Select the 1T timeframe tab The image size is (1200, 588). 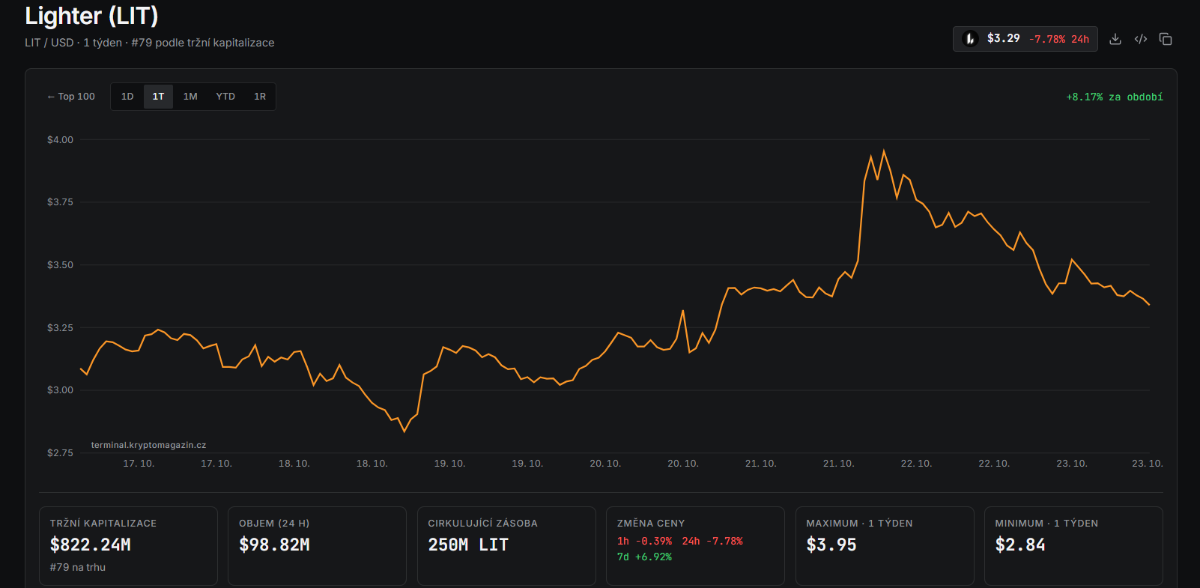158,97
